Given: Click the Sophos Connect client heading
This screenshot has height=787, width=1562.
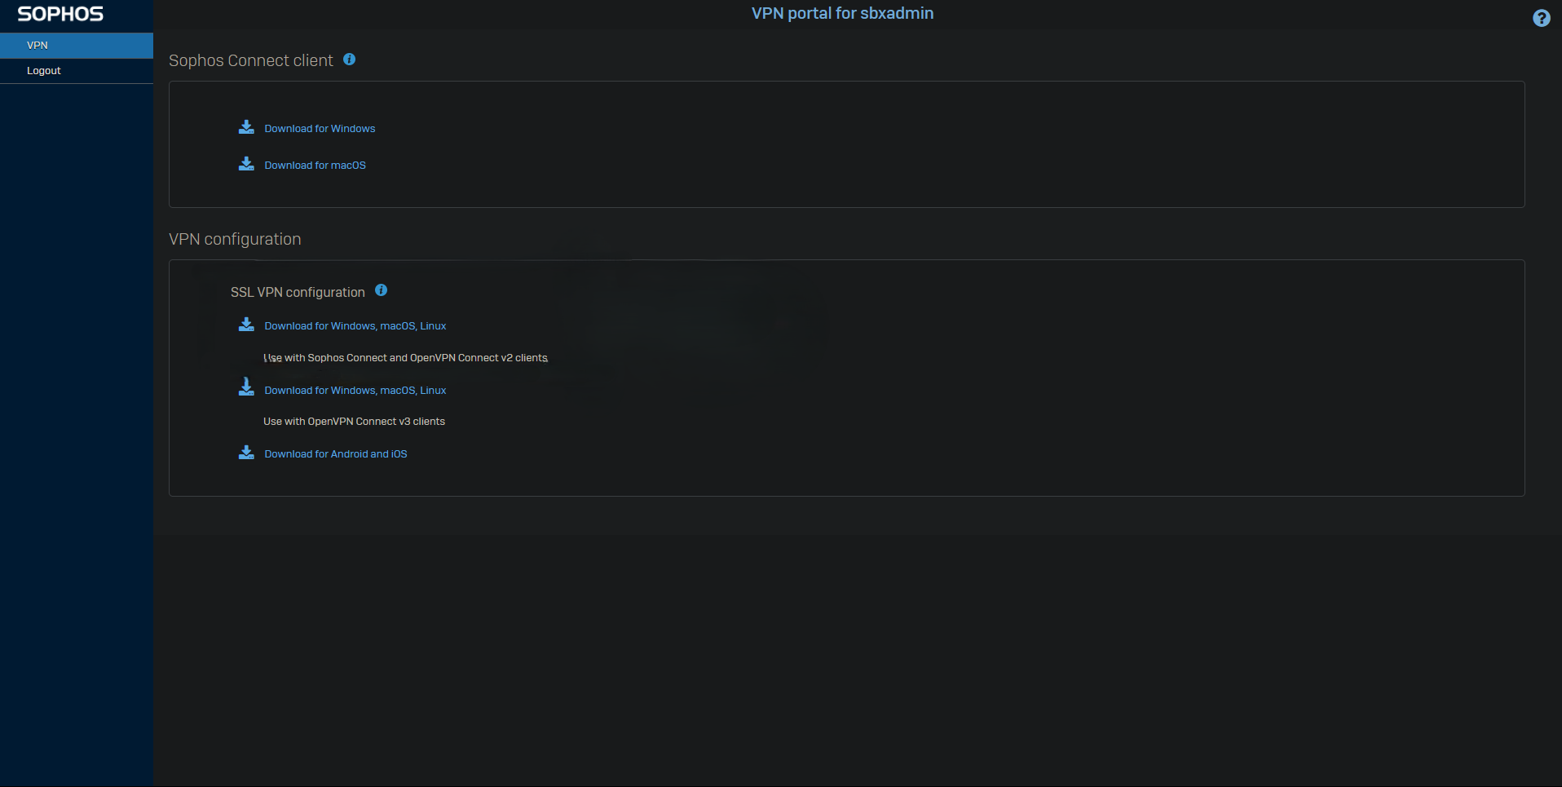Looking at the screenshot, I should point(250,60).
